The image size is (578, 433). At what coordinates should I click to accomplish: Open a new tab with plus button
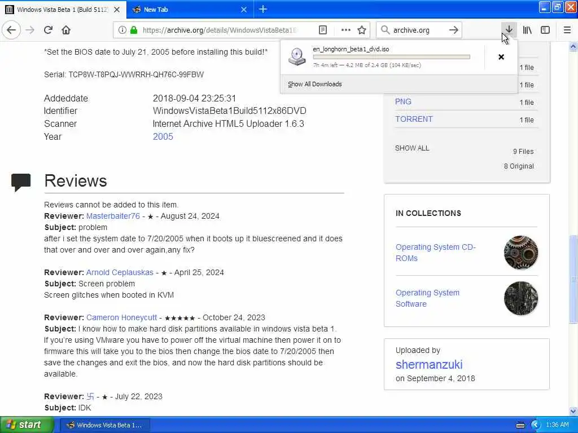[263, 9]
